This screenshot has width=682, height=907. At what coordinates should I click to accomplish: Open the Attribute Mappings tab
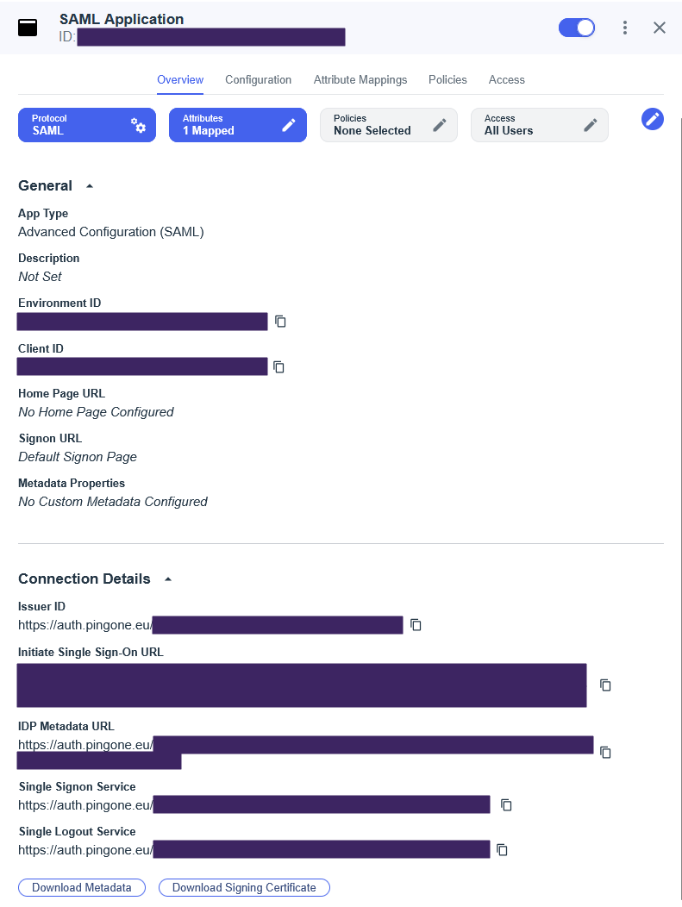tap(360, 80)
